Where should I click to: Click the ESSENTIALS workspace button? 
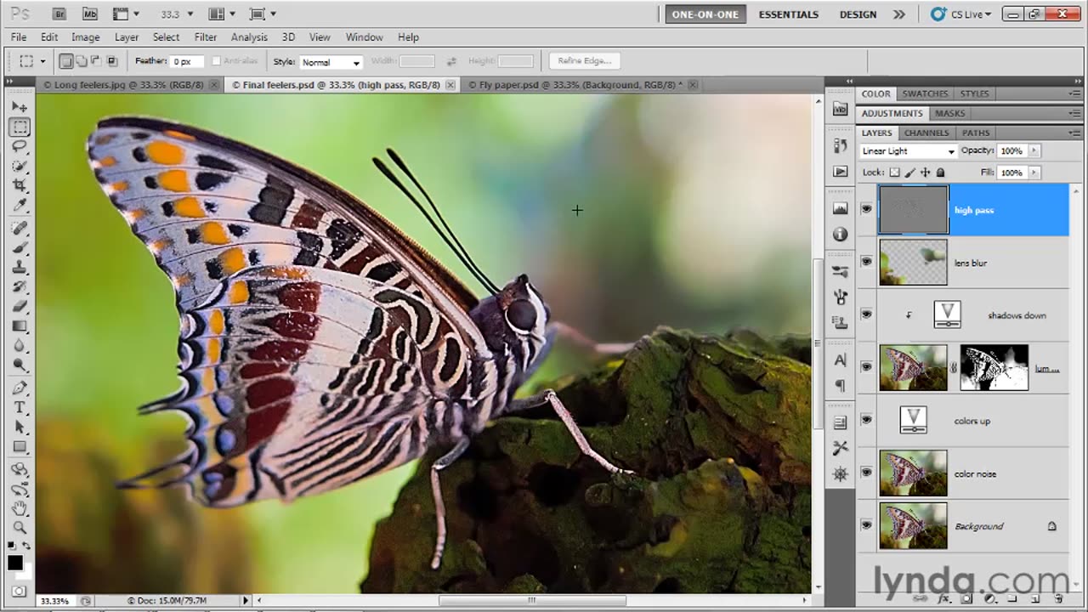coord(788,14)
